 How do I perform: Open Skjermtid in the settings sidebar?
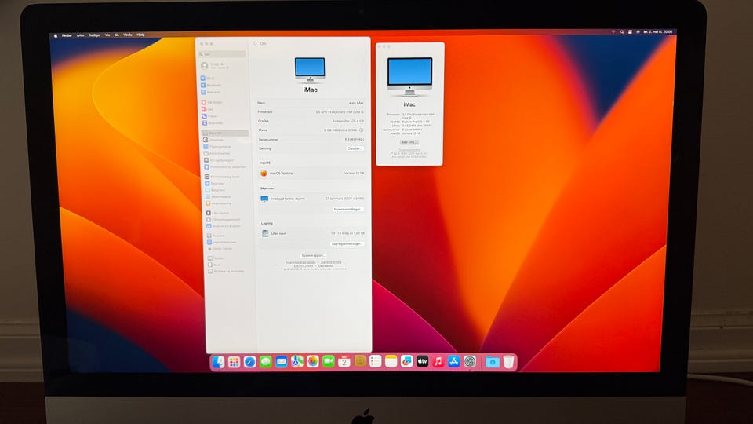(x=213, y=122)
